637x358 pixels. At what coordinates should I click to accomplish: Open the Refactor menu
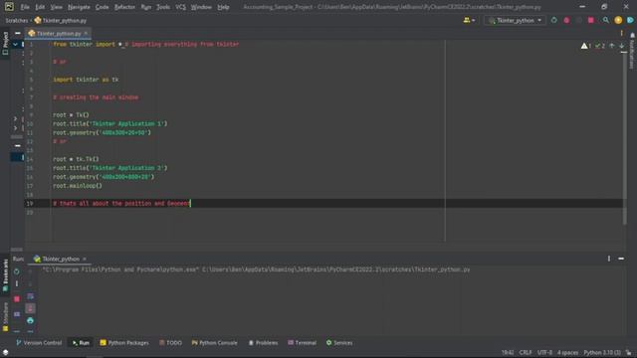[124, 7]
